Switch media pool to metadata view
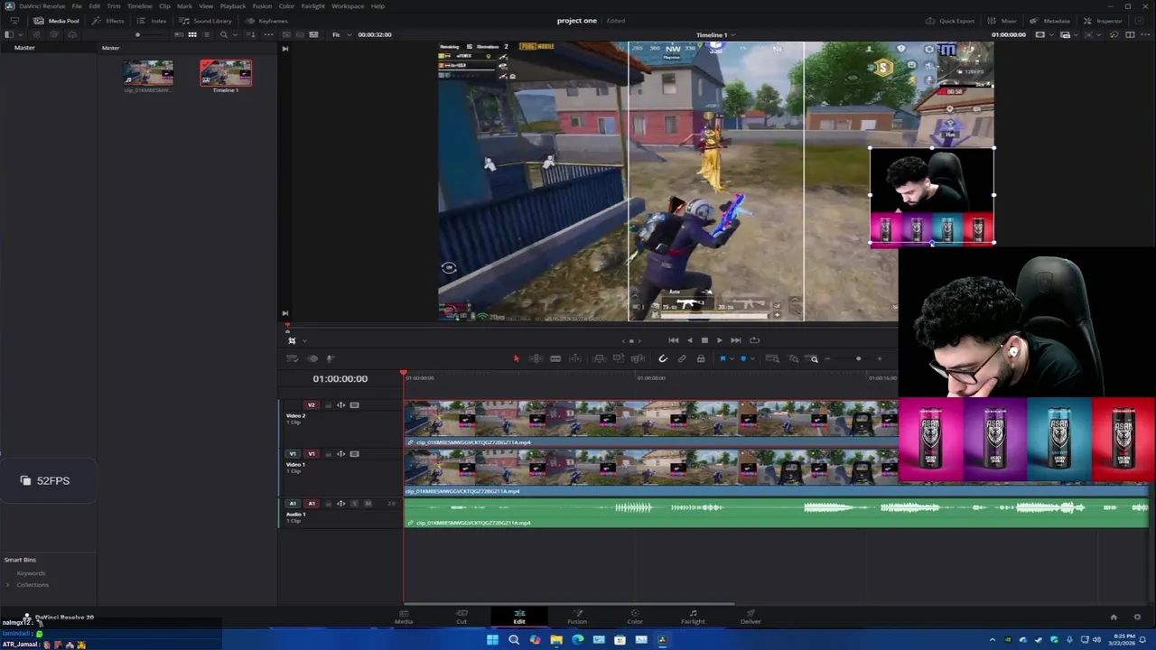The image size is (1156, 650). pyautogui.click(x=178, y=34)
